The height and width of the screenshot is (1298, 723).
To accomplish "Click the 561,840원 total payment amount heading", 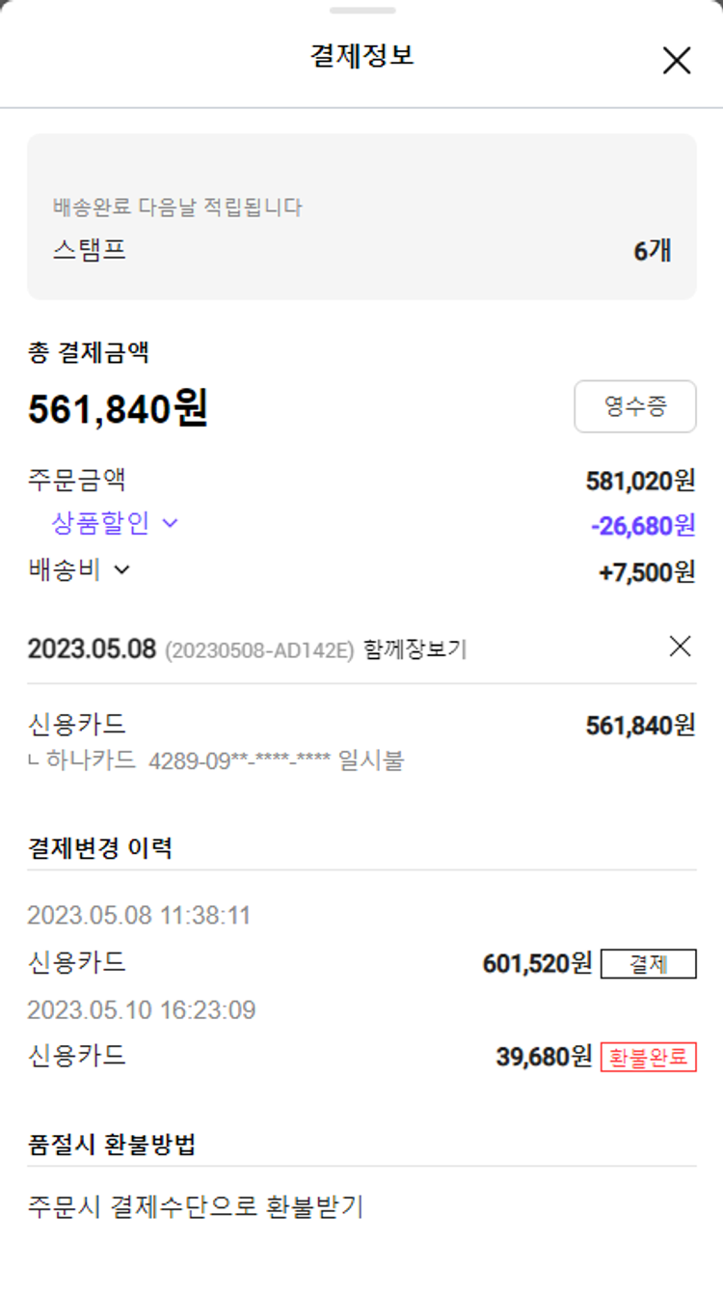I will [118, 409].
